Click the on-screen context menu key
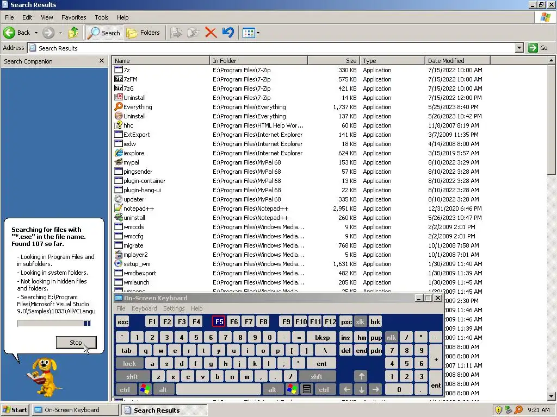The height and width of the screenshot is (417, 557). click(x=307, y=389)
